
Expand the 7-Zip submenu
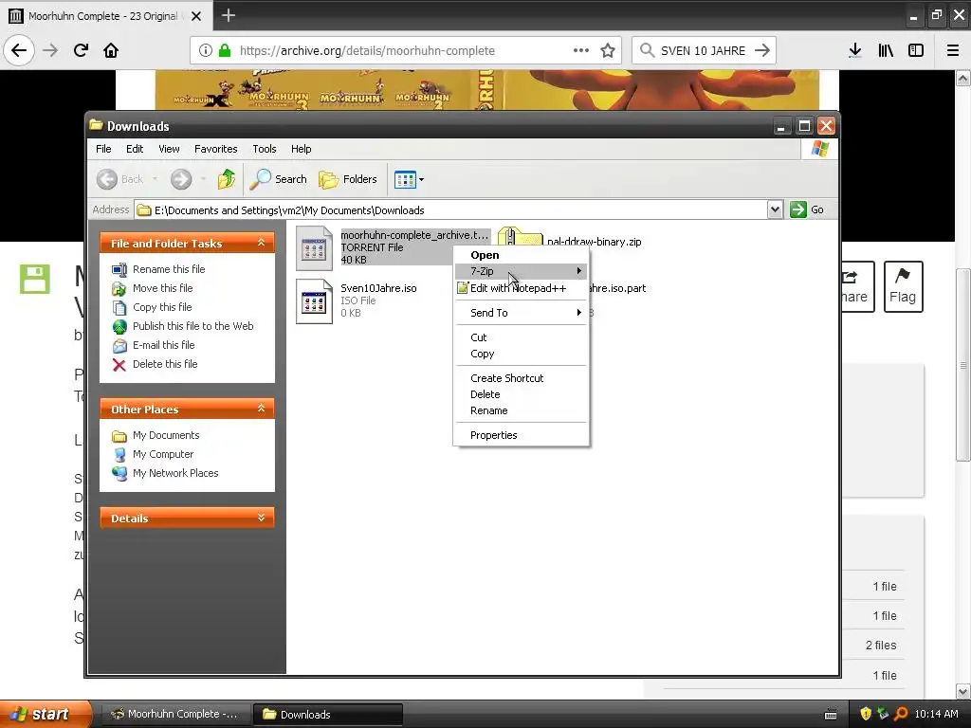click(x=521, y=271)
